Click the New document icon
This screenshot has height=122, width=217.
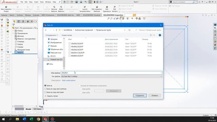click(x=67, y=2)
